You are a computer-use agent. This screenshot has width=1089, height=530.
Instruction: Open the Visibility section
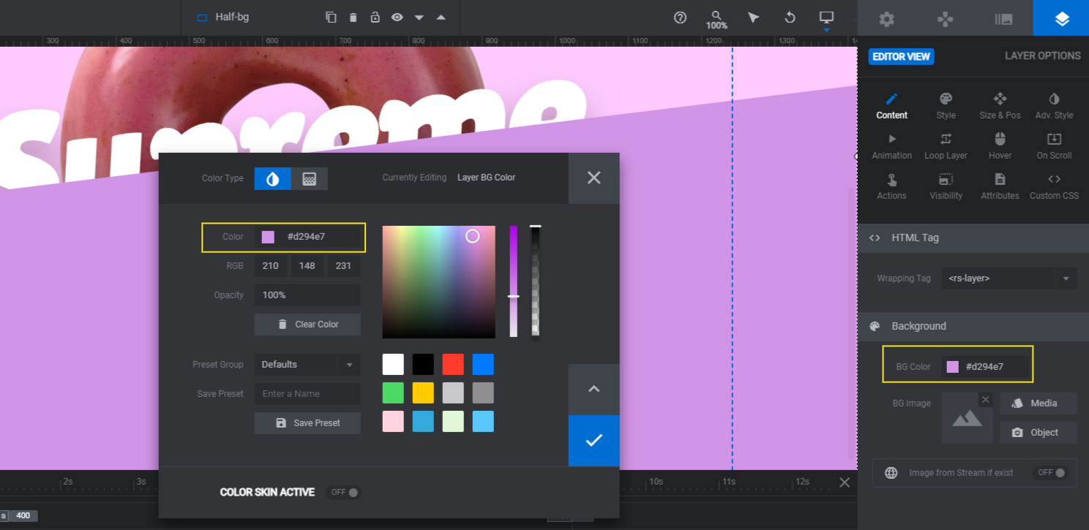(x=946, y=186)
